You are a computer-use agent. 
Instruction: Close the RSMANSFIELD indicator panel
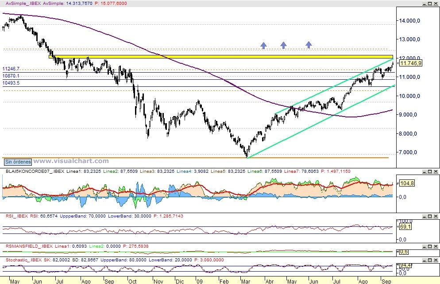(x=436, y=246)
